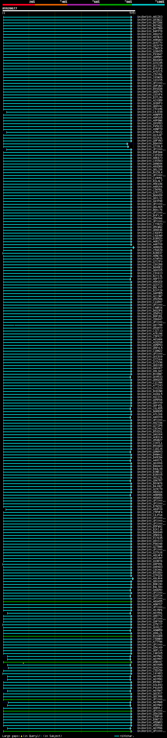Click the green ~80% identity legend segment
This screenshot has height=738, width=167.
point(116,5)
